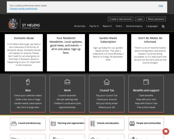The height and width of the screenshot is (139, 174).
Task: Open Claim benefits link
Action: point(146,96)
